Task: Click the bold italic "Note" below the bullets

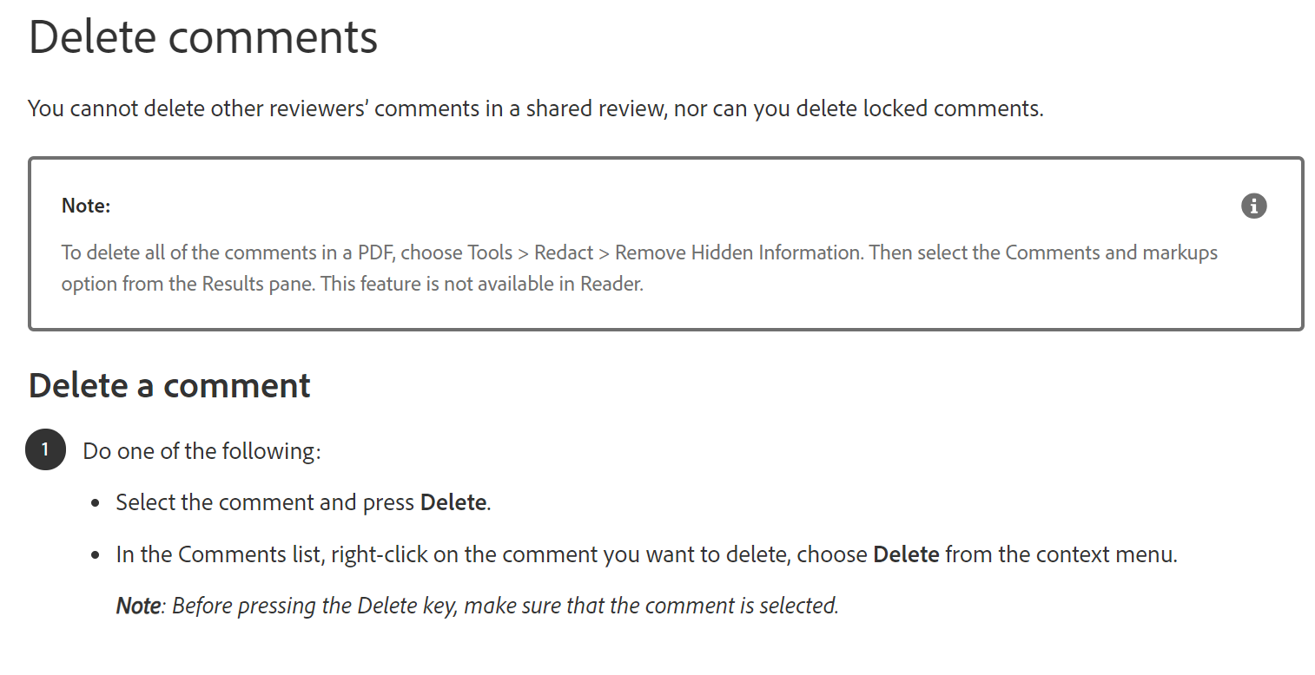Action: click(x=138, y=606)
